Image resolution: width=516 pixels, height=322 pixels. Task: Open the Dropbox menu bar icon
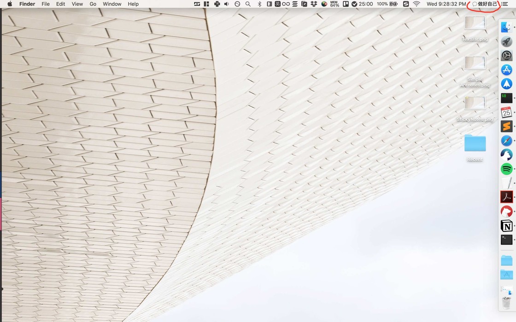click(314, 4)
